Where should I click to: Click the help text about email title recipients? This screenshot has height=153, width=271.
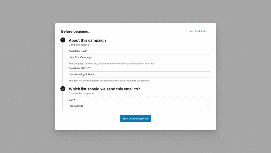click(111, 81)
